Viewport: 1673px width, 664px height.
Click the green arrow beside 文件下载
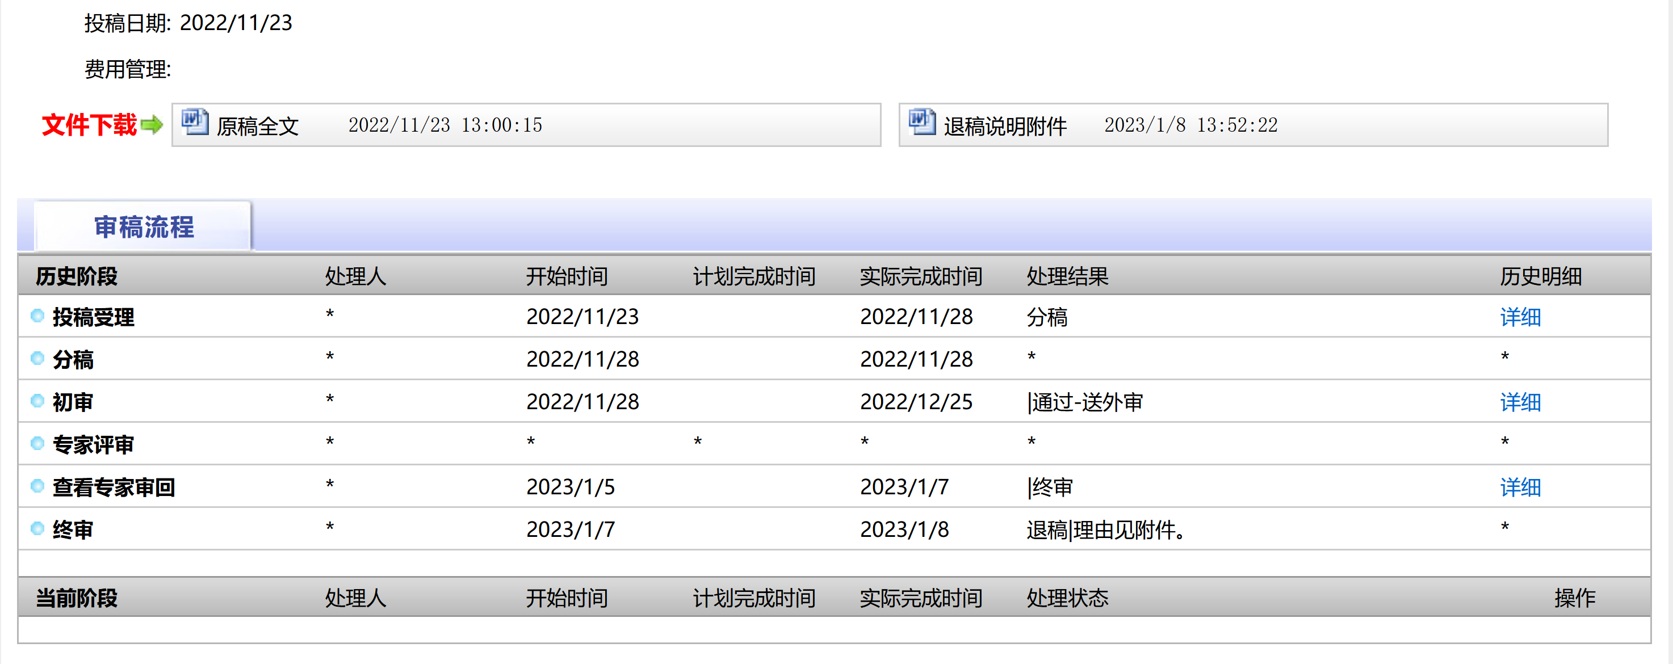click(152, 125)
